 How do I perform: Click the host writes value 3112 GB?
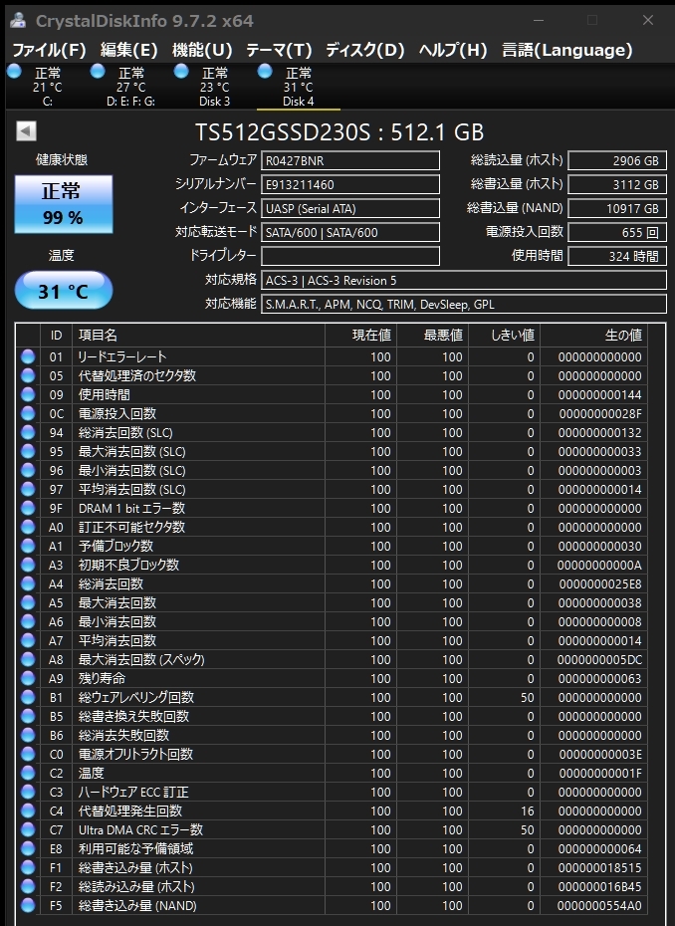[617, 184]
